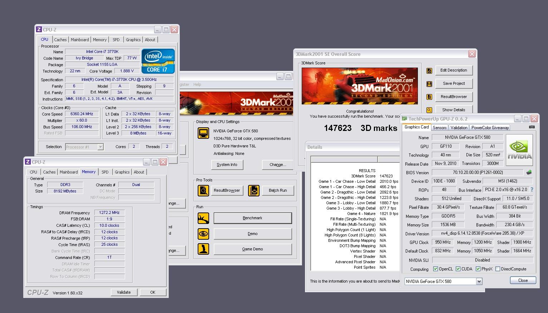Image resolution: width=548 pixels, height=313 pixels.
Task: Enable the DirectCompute checkbox in GPU-Z
Action: 498,269
